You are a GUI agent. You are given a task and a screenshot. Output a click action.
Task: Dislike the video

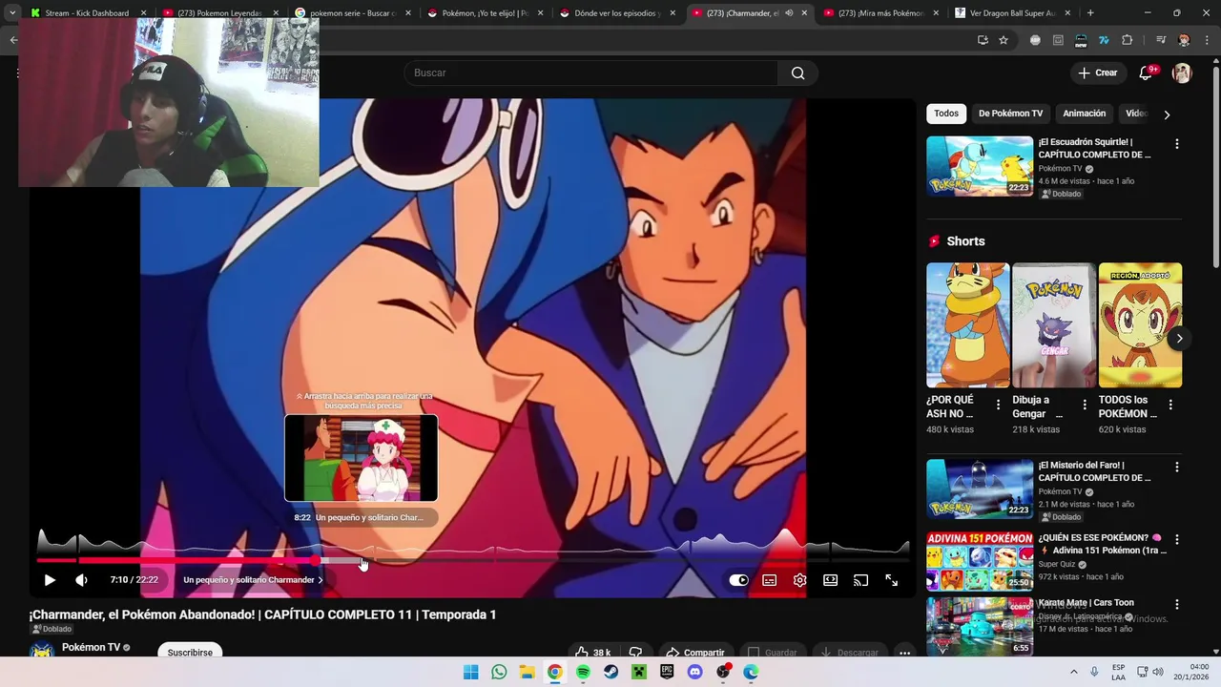click(636, 652)
